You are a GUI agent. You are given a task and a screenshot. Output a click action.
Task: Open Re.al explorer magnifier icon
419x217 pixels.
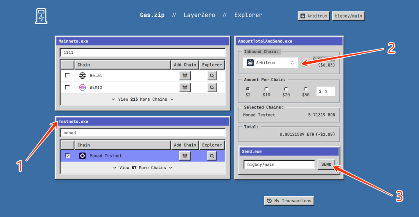(212, 75)
